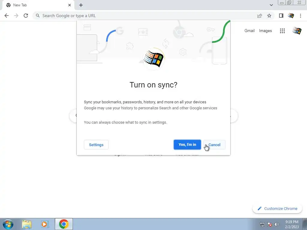Close the New Tab tab
This screenshot has height=230, width=307.
[x=70, y=5]
